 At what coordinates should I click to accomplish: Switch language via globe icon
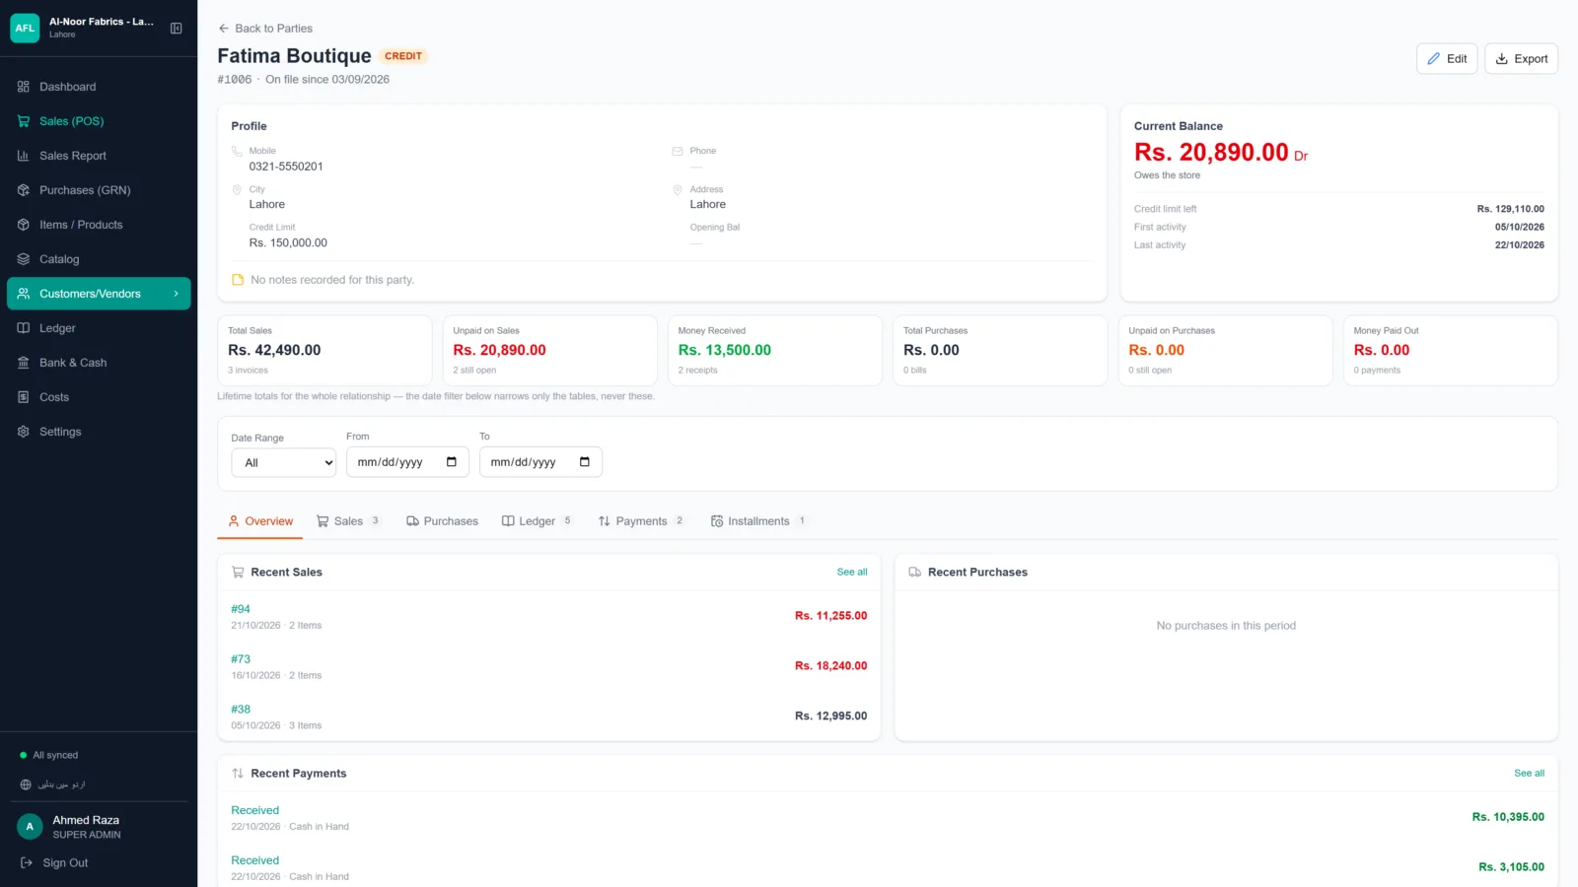pyautogui.click(x=26, y=785)
